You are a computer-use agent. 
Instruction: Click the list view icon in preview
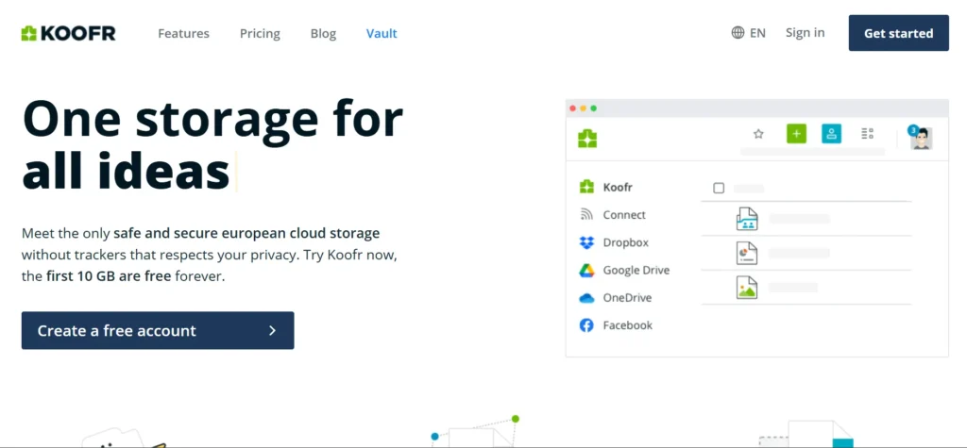click(x=867, y=134)
